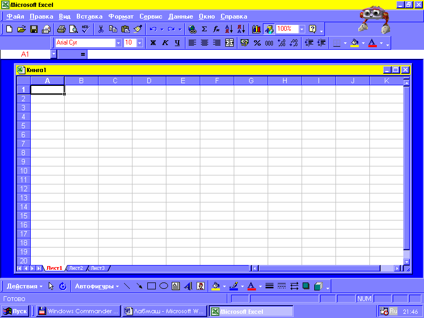Apply yellow fill color on formatting toolbar
The width and height of the screenshot is (424, 318).
coord(355,43)
